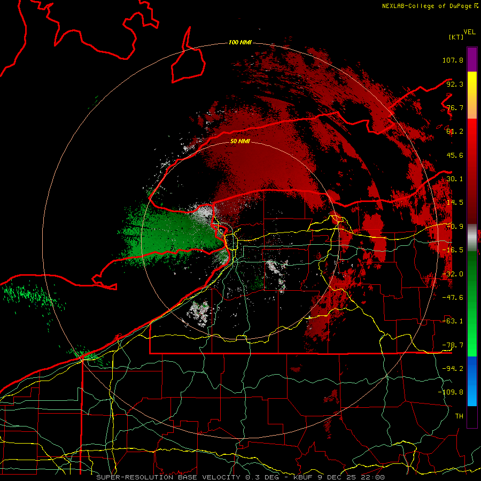481x481 pixels.
Task: Click the 61.2 legend value
Action: click(x=455, y=131)
